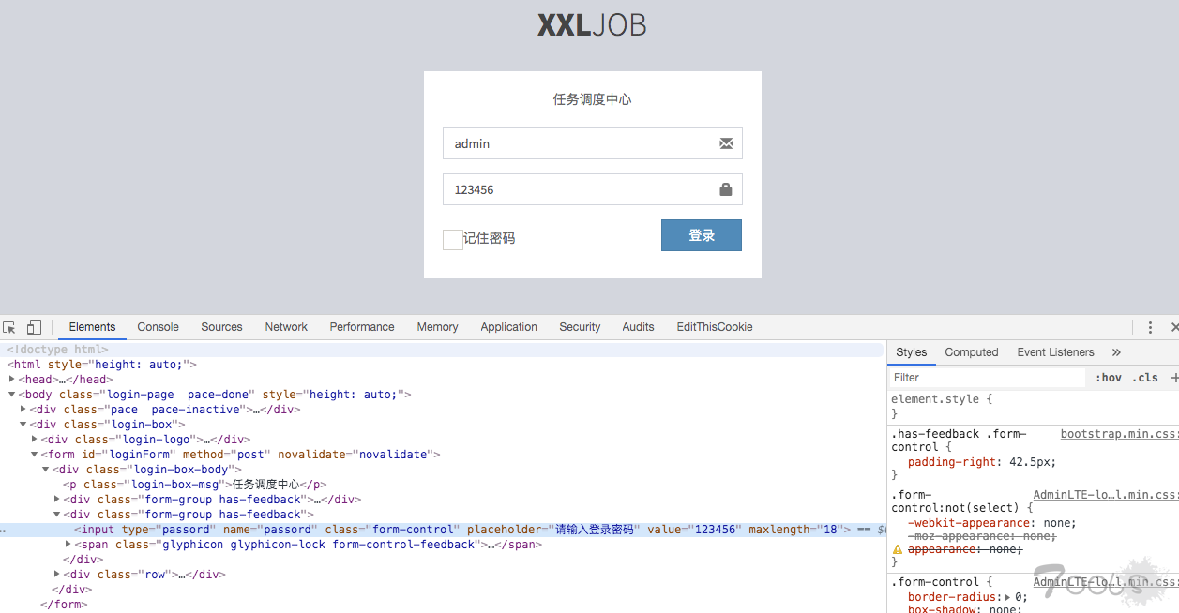Click the XXLJOB logo link

coord(592,25)
